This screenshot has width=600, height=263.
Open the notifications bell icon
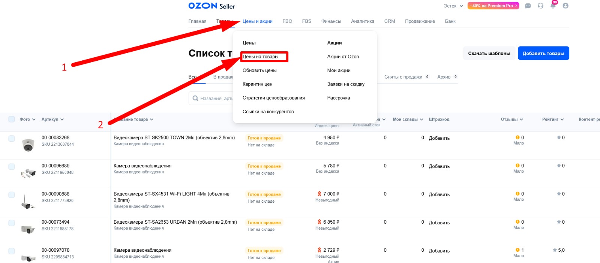click(x=553, y=6)
